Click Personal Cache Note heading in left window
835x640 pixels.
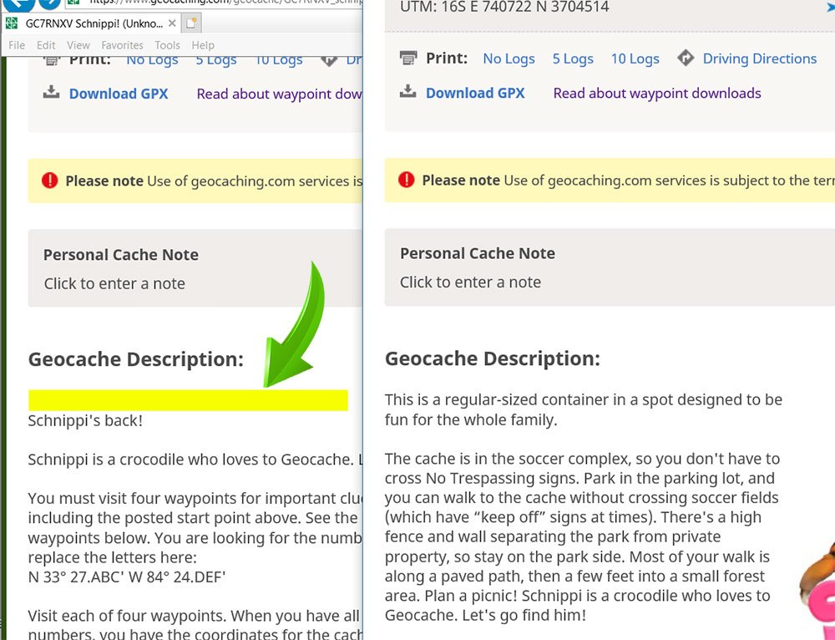click(121, 255)
